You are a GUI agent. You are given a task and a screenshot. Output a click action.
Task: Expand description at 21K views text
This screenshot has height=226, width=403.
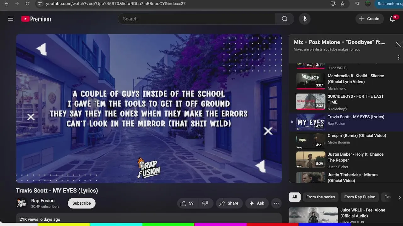click(40, 219)
